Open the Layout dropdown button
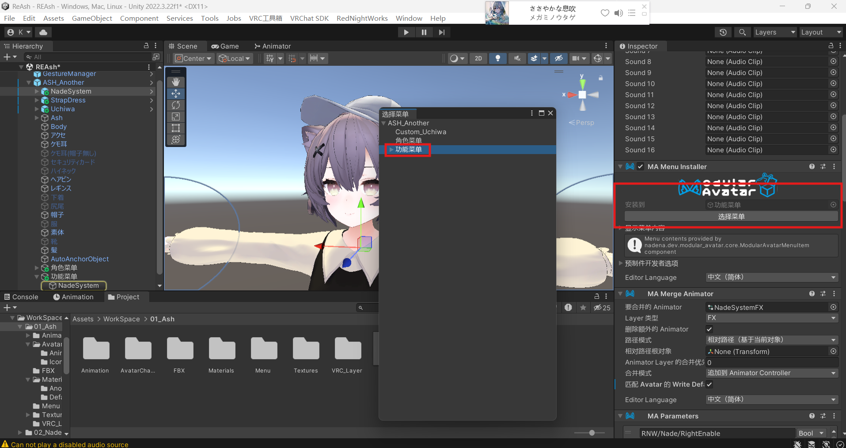846x448 pixels. click(821, 32)
